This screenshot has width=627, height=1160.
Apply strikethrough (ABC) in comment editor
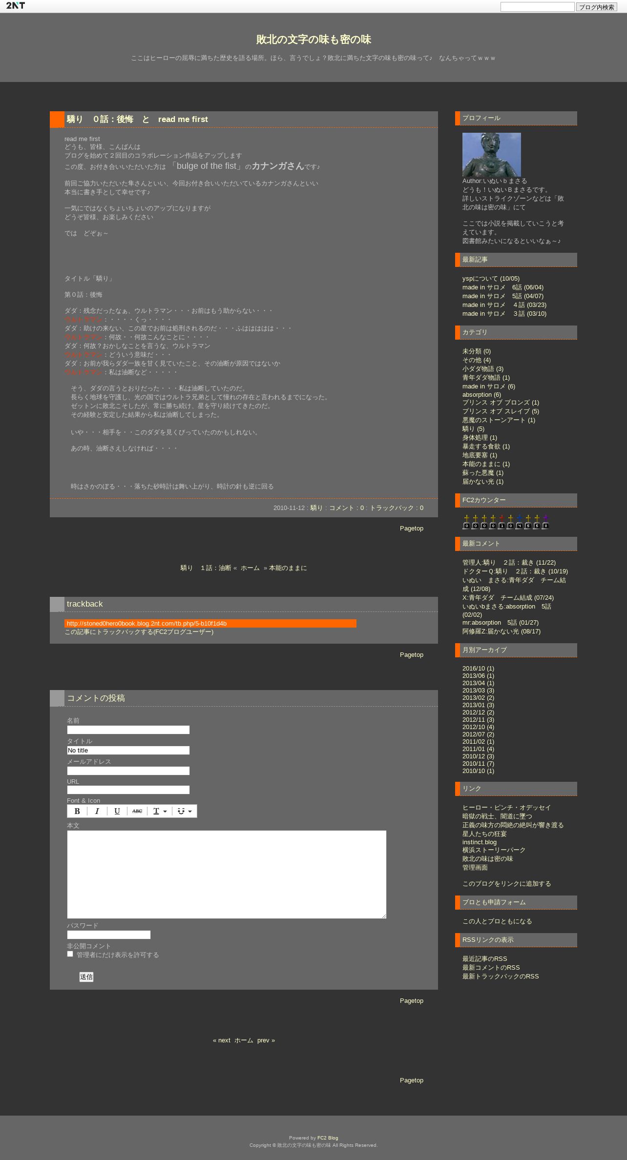(137, 811)
